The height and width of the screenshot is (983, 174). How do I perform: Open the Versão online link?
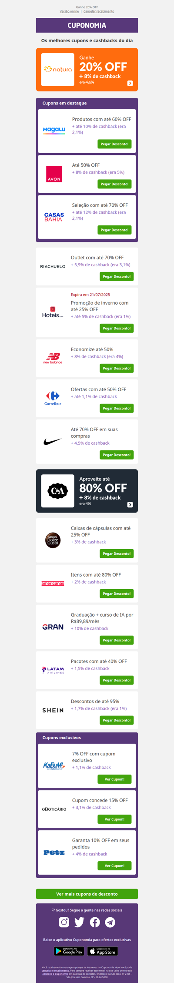[x=69, y=11]
